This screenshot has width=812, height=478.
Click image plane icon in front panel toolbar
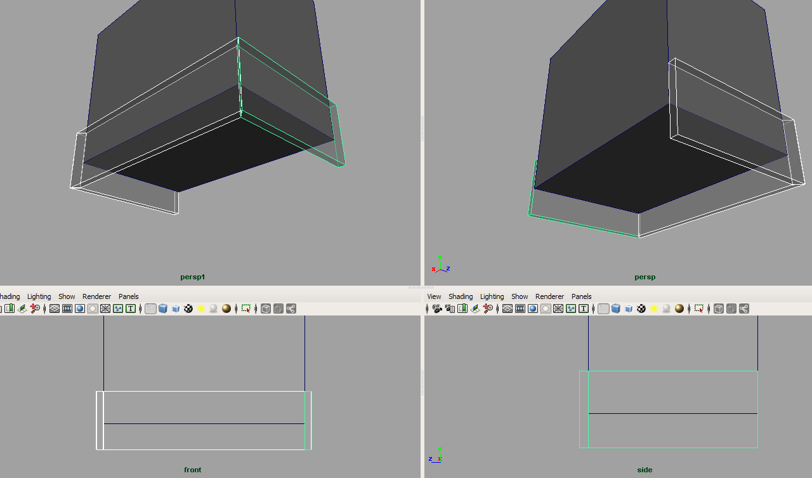(x=22, y=309)
